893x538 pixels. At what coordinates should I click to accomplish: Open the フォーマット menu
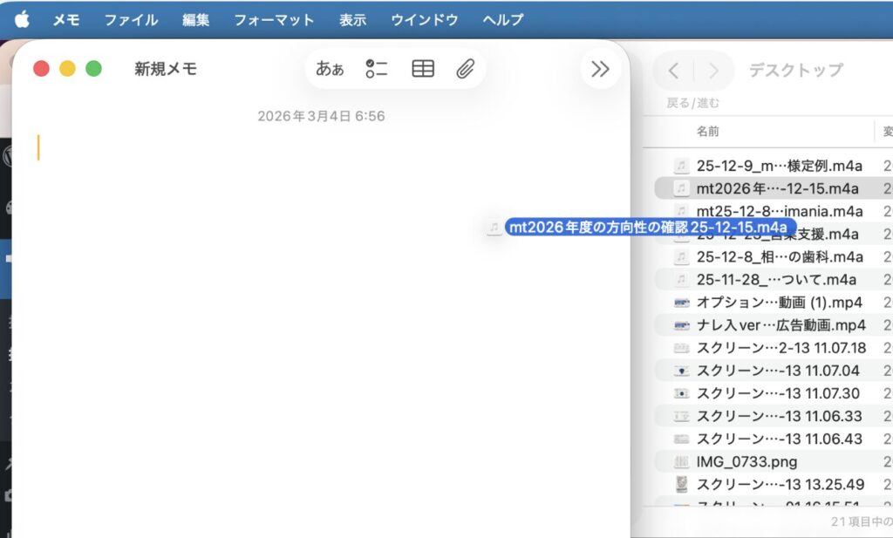pyautogui.click(x=273, y=19)
